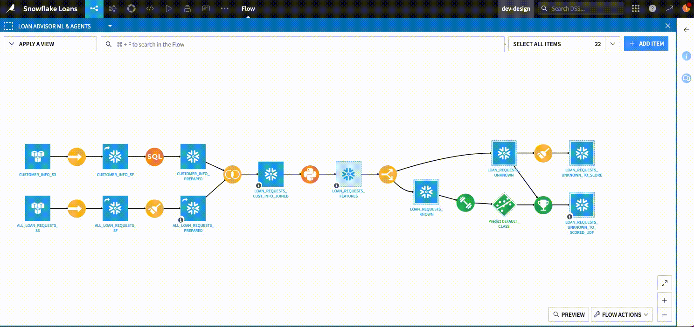
Task: Select CUSTOMER_INFO_SF Snowflake dataset
Action: [x=115, y=157]
